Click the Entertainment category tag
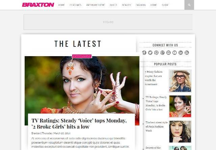This screenshot has height=150, width=216. click(82, 56)
